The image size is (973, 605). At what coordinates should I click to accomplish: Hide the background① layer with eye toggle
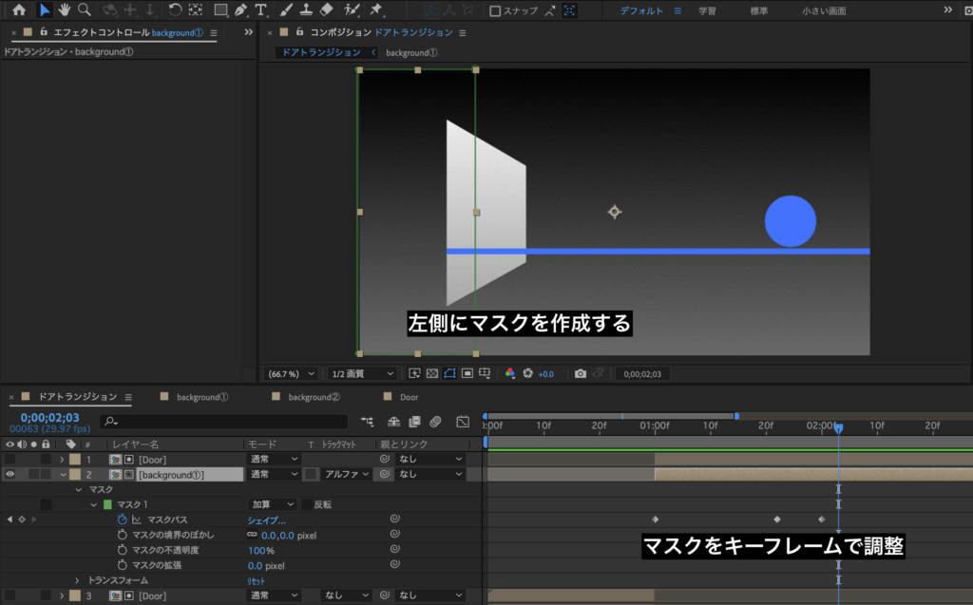click(x=10, y=474)
